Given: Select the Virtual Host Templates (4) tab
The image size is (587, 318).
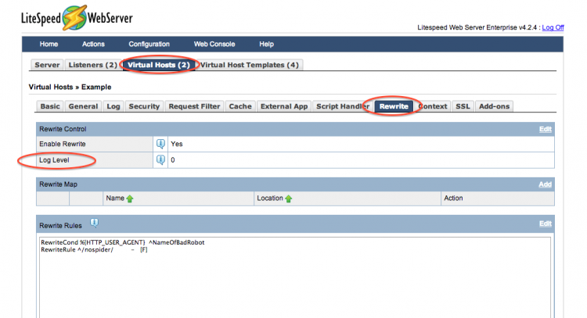Looking at the screenshot, I should point(249,65).
